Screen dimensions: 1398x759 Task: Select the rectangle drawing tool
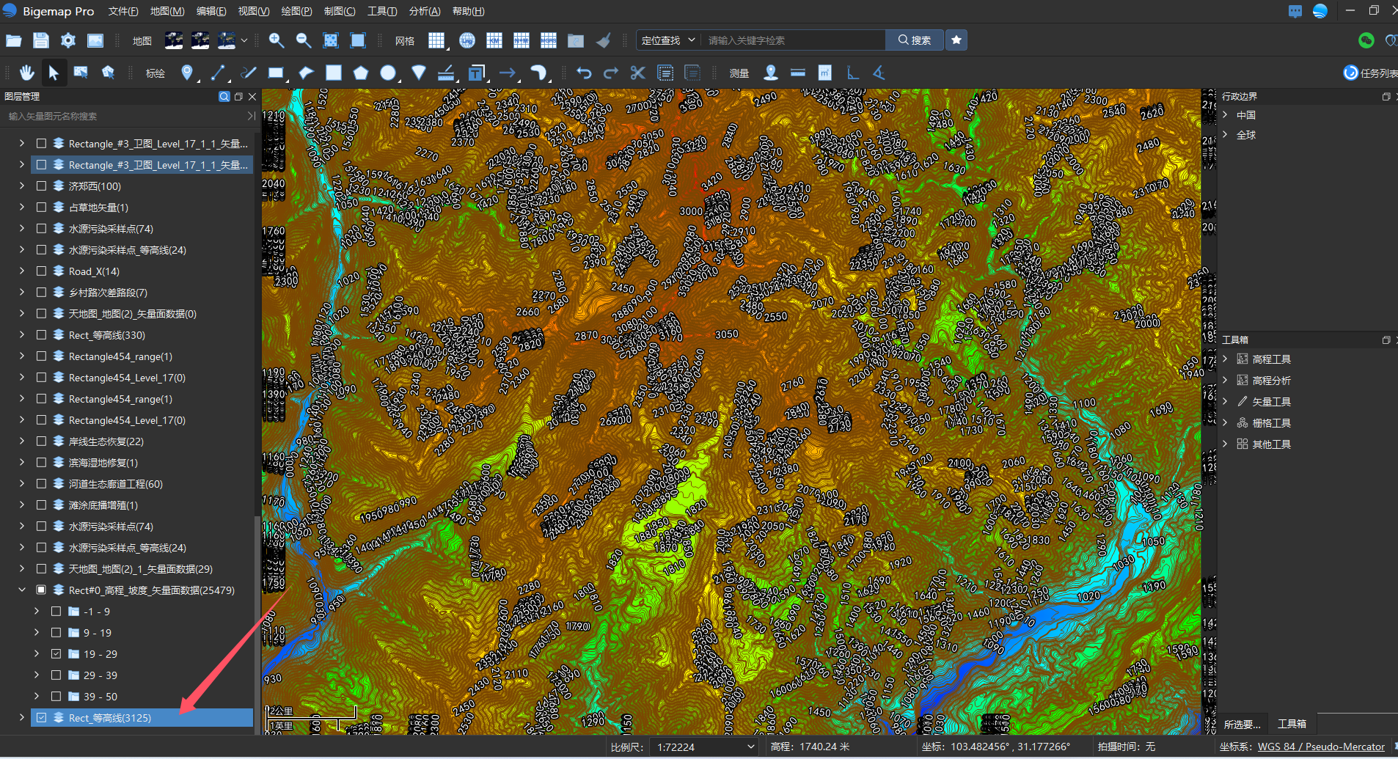(x=276, y=73)
